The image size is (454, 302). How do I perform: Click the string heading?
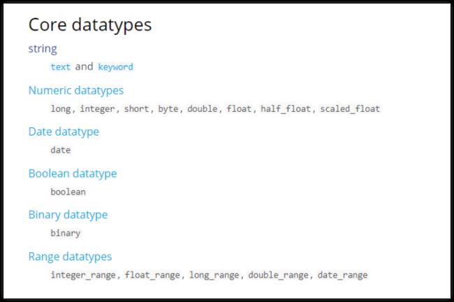tap(43, 49)
